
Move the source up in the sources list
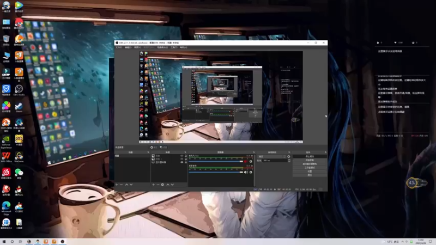coord(168,185)
